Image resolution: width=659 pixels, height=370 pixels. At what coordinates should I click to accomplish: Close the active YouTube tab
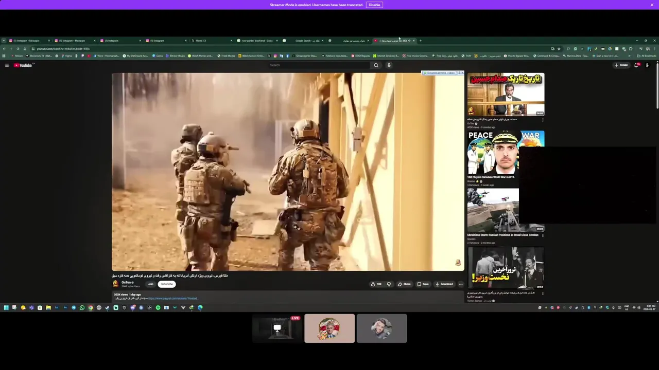(413, 41)
